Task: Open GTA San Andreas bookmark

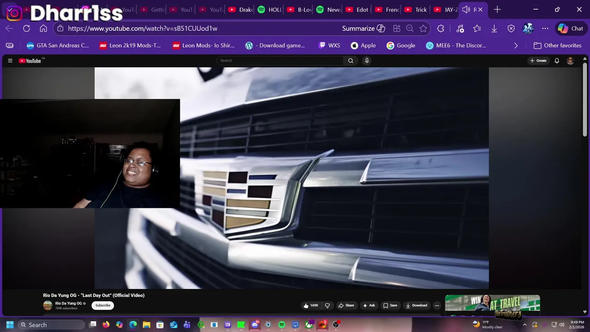Action: point(58,46)
